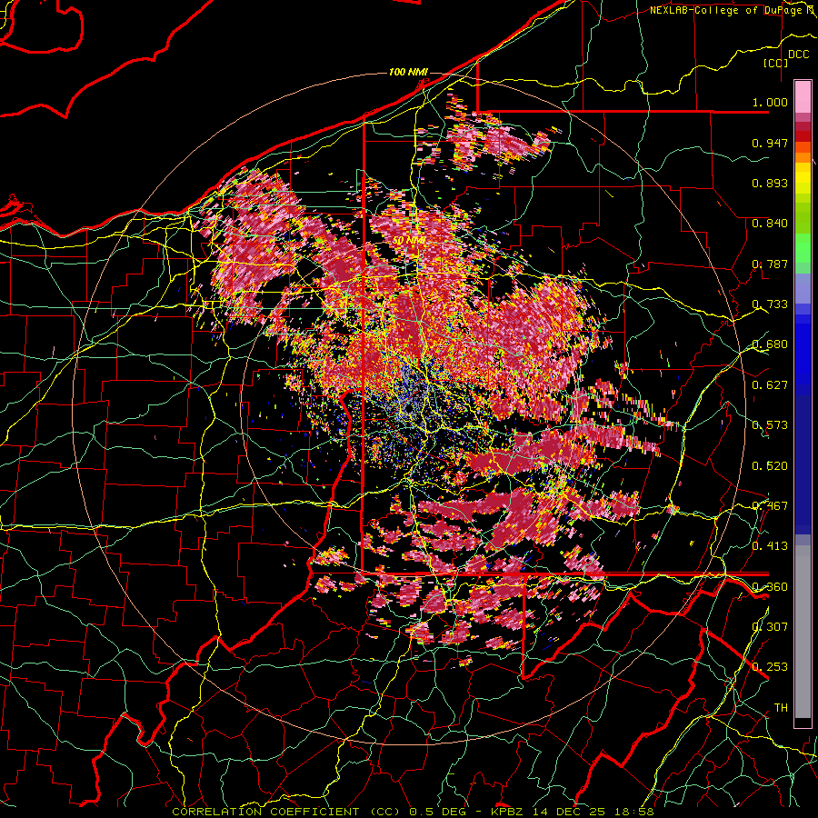The image size is (818, 818).
Task: Click the 18:58 timestamp in footer
Action: 633,812
